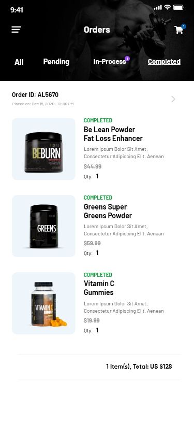Switch to the All tab

(x=19, y=62)
